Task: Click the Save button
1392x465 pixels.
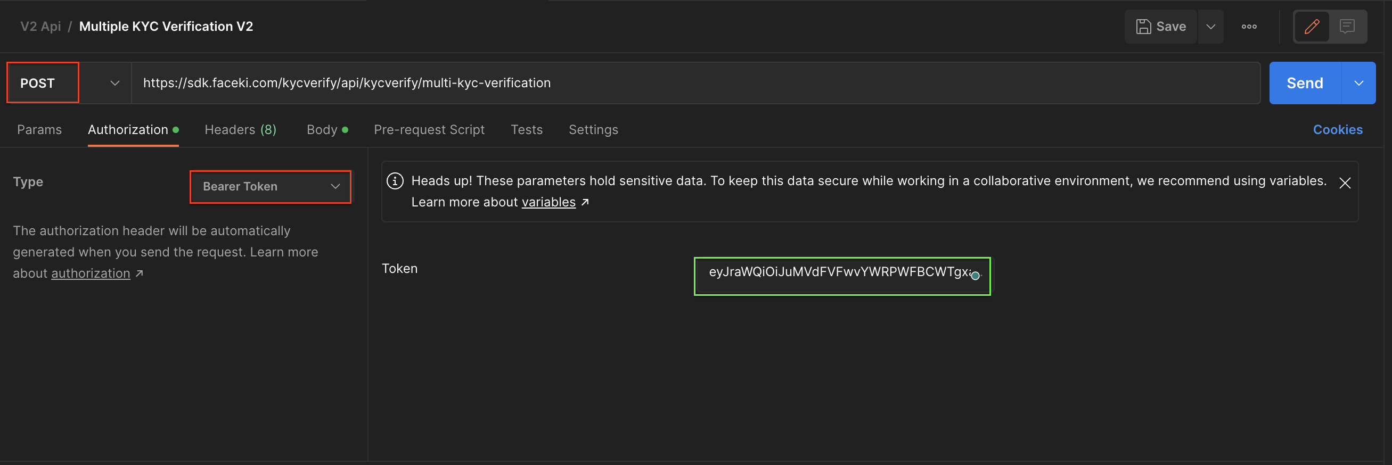Action: click(1161, 27)
